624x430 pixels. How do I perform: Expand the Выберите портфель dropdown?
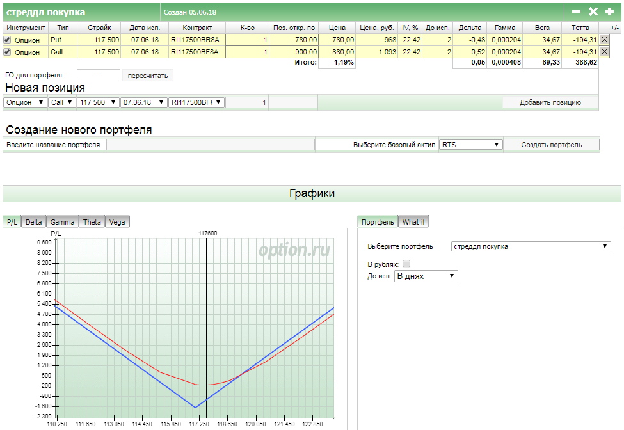pyautogui.click(x=531, y=246)
